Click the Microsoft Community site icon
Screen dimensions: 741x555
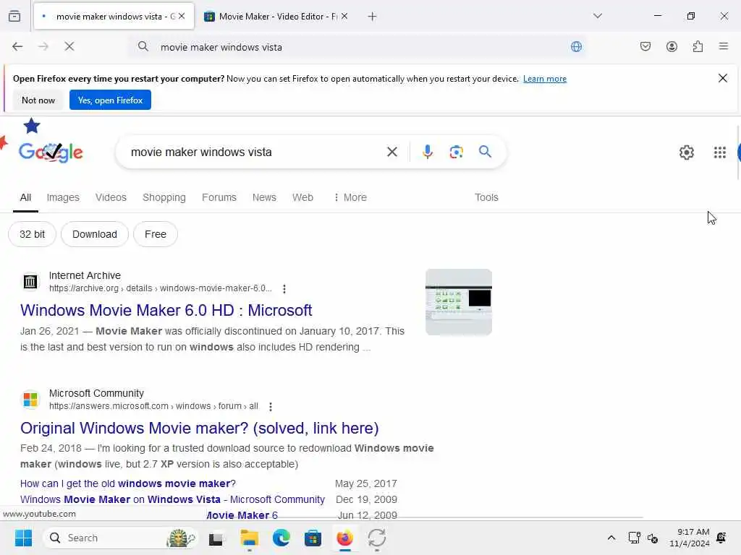30,400
